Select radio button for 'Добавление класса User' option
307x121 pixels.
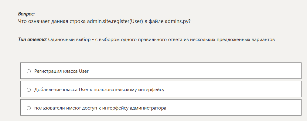click(x=29, y=90)
